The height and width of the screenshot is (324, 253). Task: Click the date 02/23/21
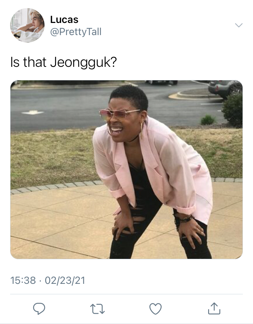tap(65, 280)
